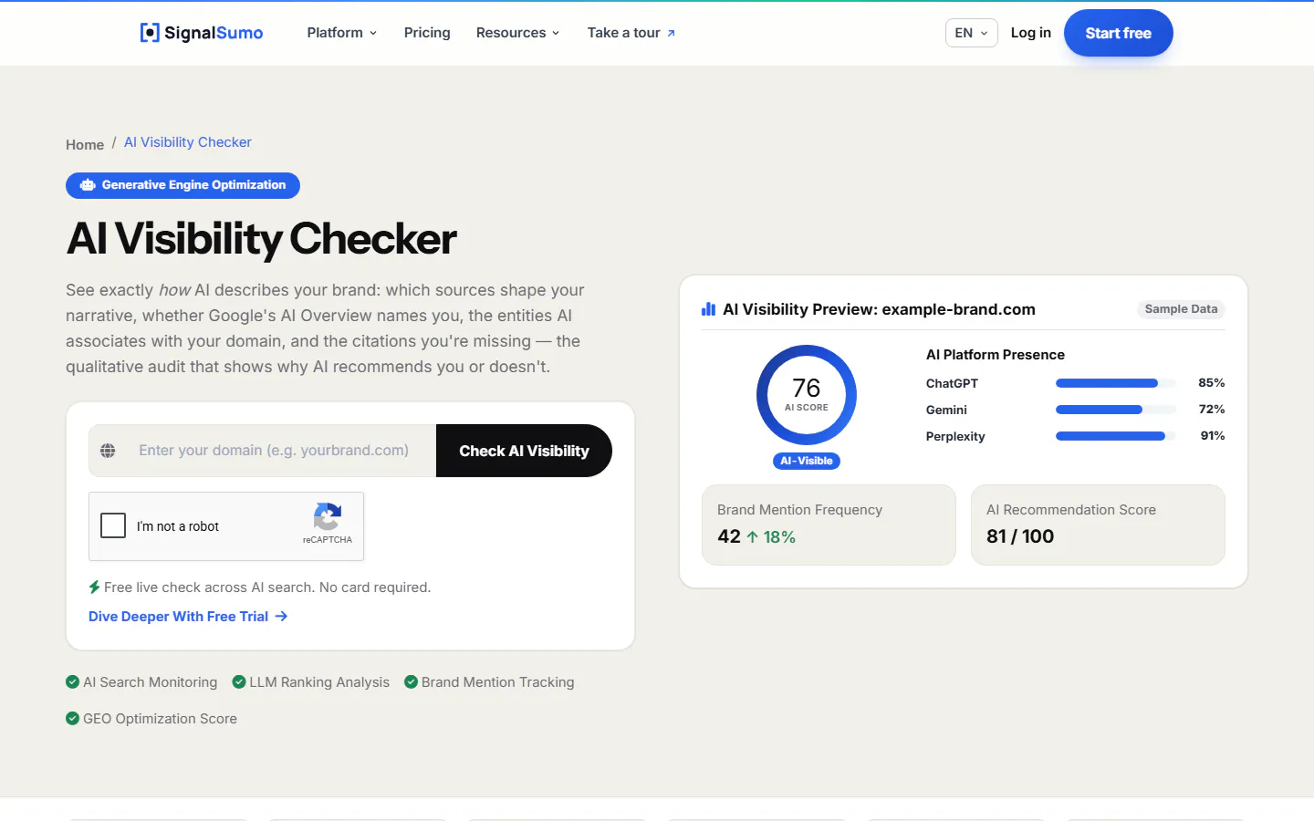Image resolution: width=1314 pixels, height=821 pixels.
Task: Select the AI Visibility Checker breadcrumb
Action: tap(188, 142)
